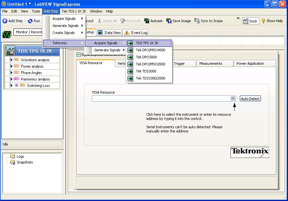Click the DBL icon beside Phase Angles
The image size is (288, 201).
coord(16,72)
